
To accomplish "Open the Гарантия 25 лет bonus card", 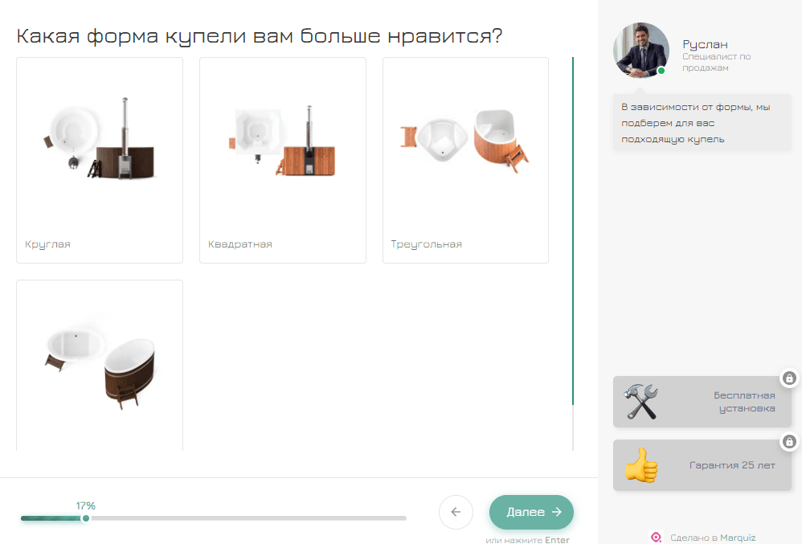I will point(702,465).
